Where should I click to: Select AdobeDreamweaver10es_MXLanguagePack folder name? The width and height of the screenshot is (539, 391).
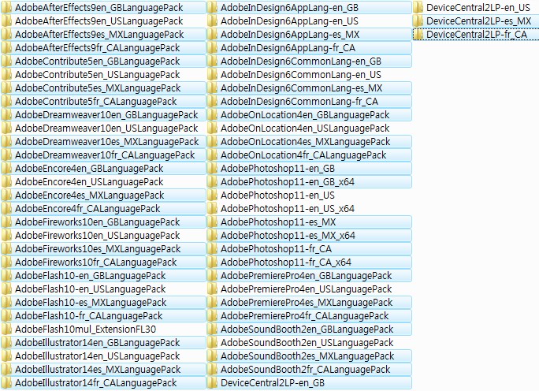[x=106, y=142]
